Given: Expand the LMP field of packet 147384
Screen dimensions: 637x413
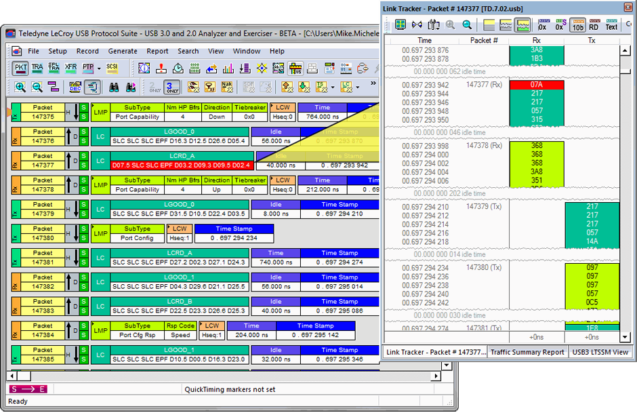Looking at the screenshot, I should tap(100, 330).
